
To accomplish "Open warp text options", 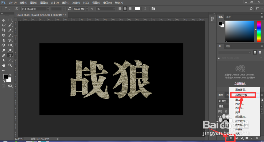I will coord(145,9).
